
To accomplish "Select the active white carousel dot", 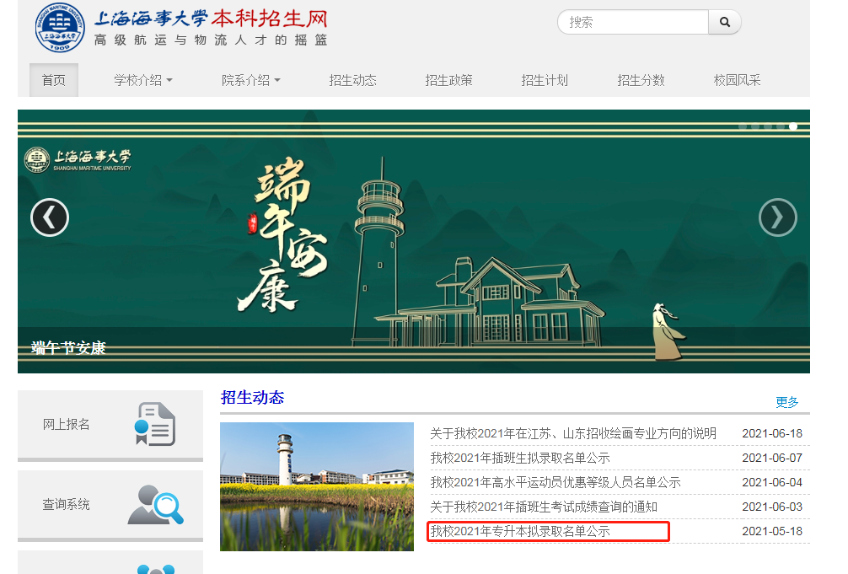I will click(x=793, y=126).
